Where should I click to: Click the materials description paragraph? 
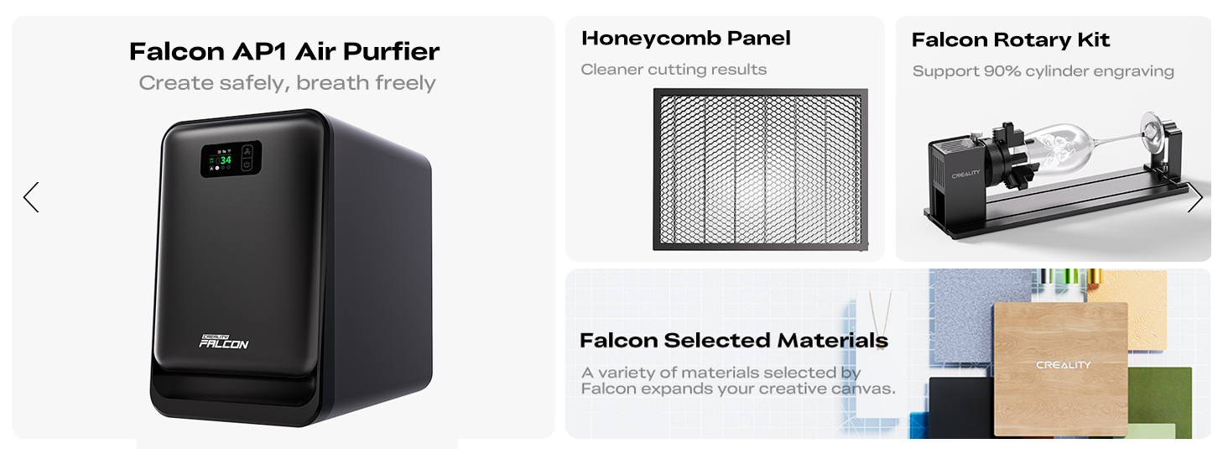737,380
